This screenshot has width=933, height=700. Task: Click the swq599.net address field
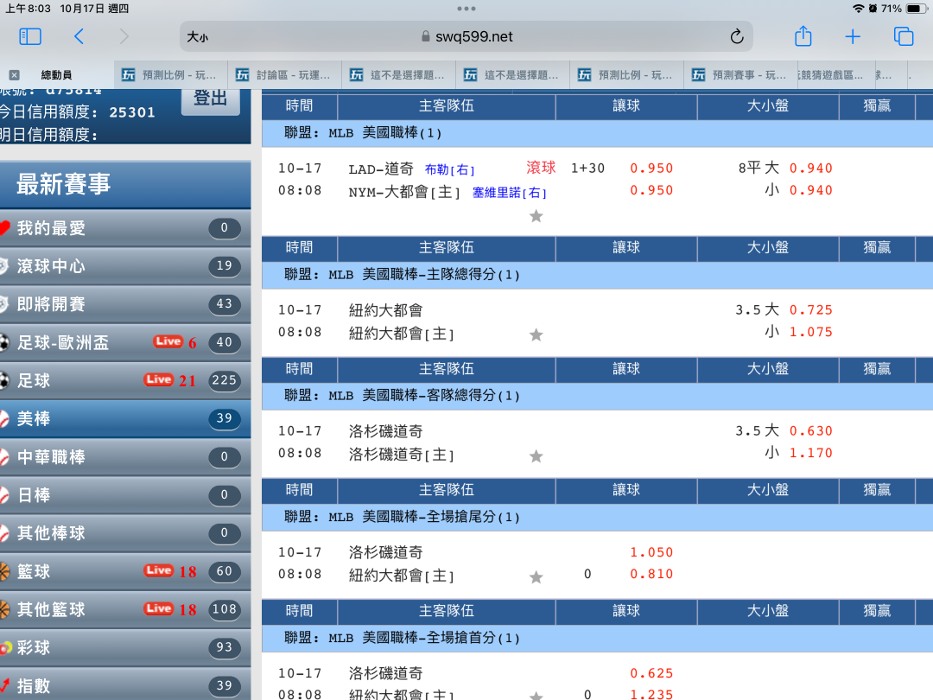point(466,37)
